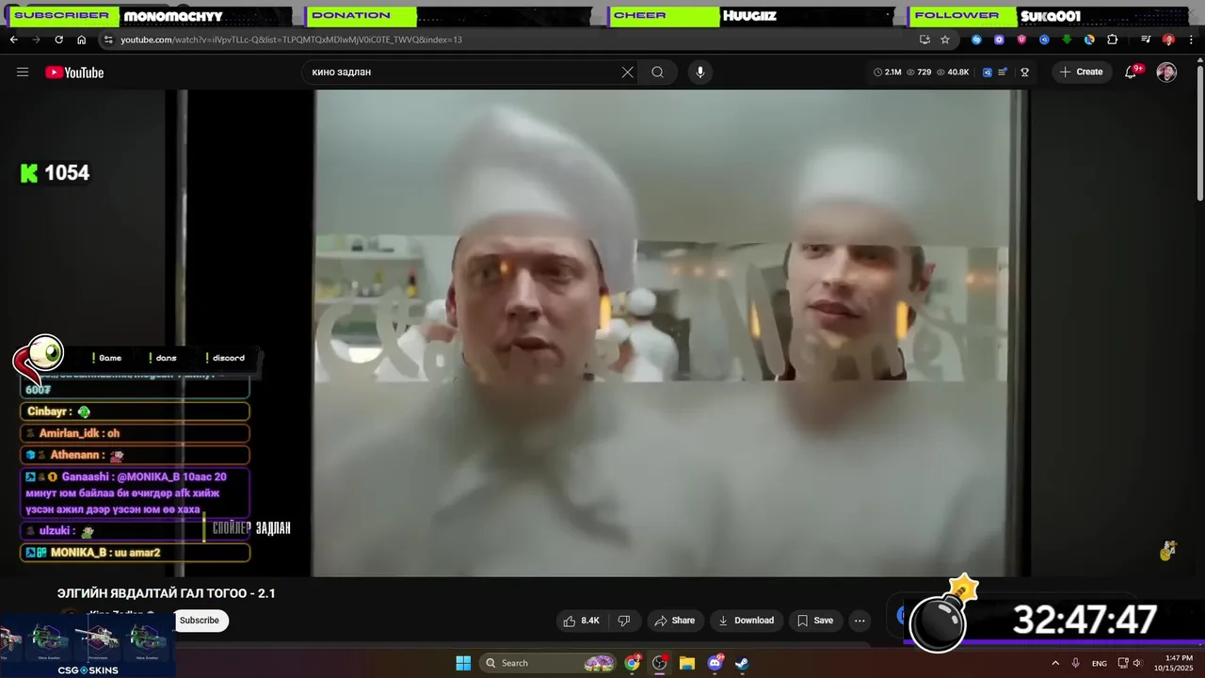Reload the page
The height and width of the screenshot is (678, 1205).
click(x=58, y=40)
